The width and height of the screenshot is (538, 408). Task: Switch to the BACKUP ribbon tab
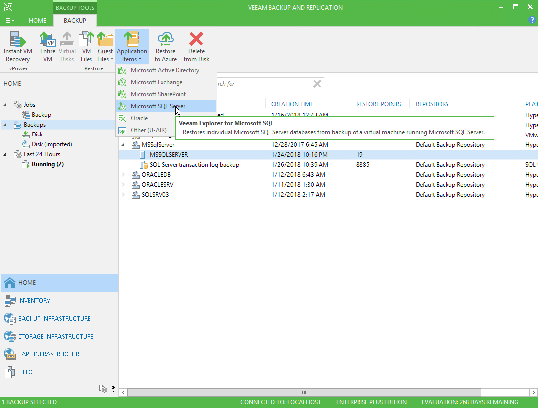[75, 20]
